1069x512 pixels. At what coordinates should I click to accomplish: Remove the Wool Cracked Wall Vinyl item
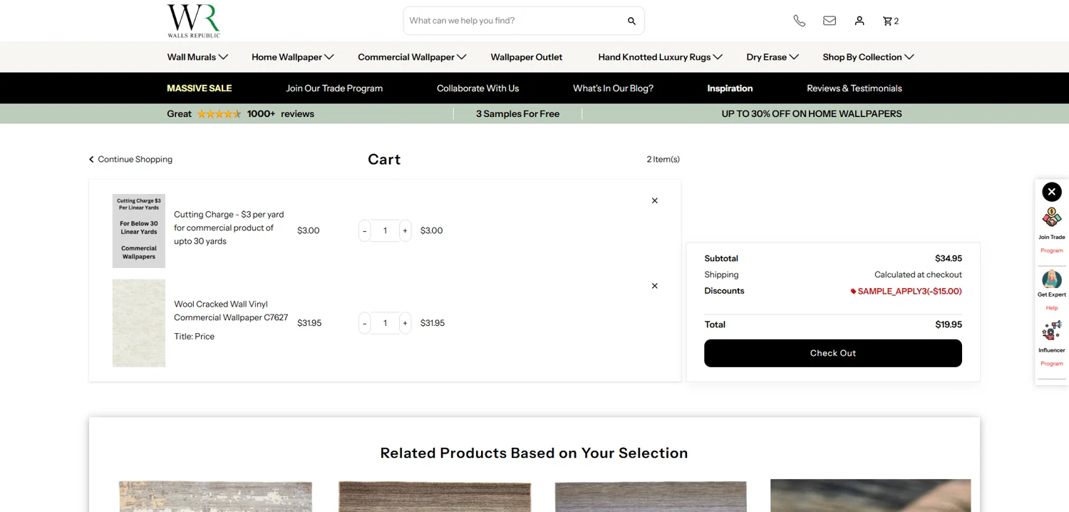coord(655,286)
